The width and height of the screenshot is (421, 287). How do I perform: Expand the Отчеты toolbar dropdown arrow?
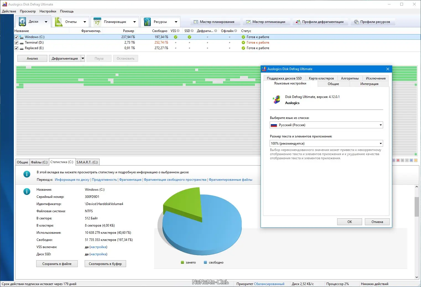(85, 22)
